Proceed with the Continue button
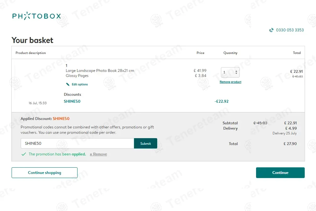 tap(280, 173)
